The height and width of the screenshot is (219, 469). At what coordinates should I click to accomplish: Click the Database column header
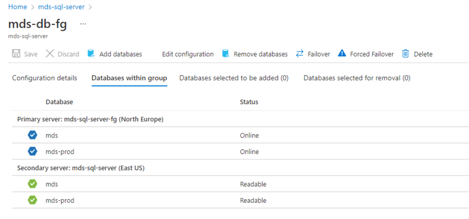point(59,102)
